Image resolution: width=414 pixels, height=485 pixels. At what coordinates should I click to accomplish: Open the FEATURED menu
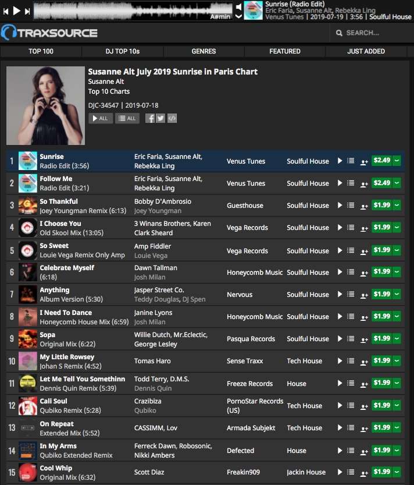pyautogui.click(x=285, y=51)
